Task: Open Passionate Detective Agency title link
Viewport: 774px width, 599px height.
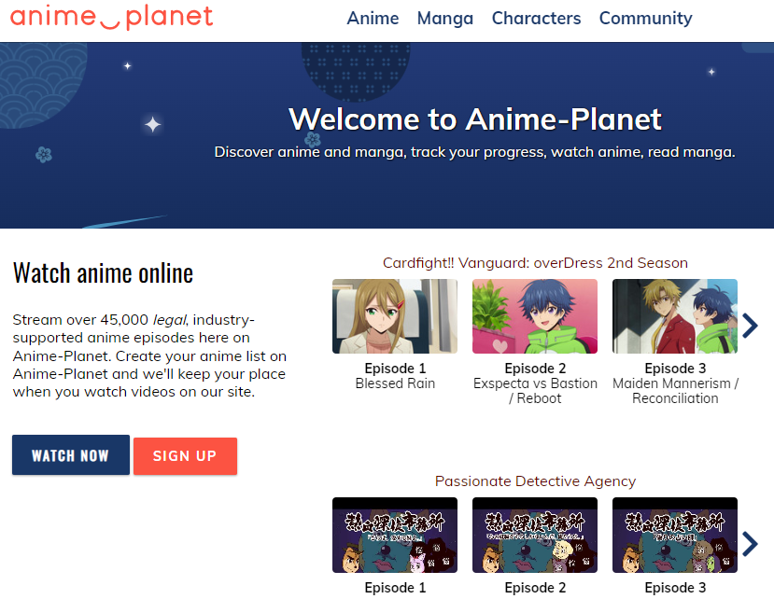Action: (535, 481)
